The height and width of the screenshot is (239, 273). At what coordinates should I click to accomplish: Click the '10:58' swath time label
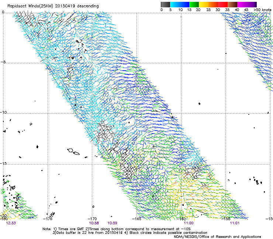point(94,223)
